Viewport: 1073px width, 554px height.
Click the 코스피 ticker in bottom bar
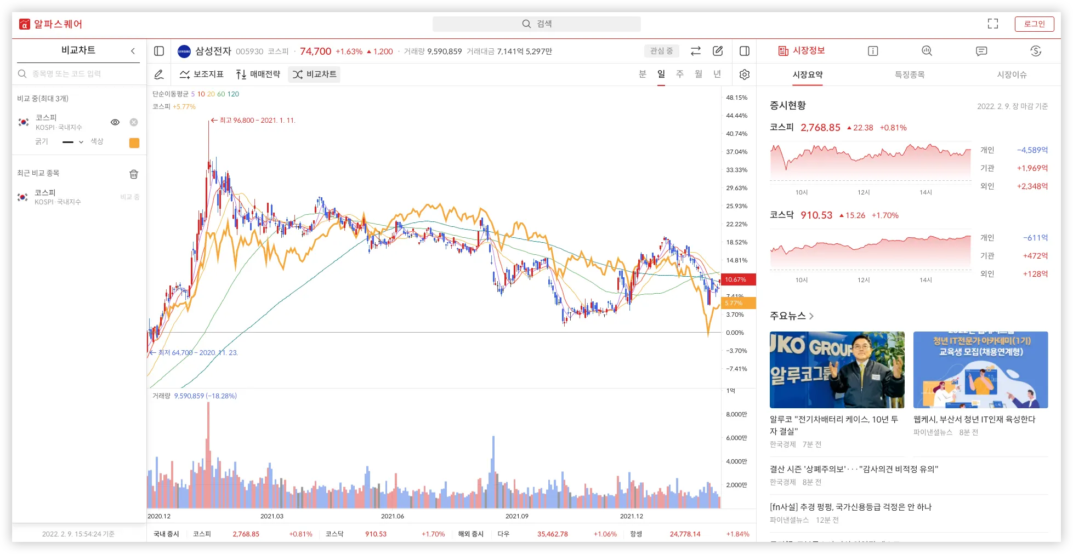[252, 534]
